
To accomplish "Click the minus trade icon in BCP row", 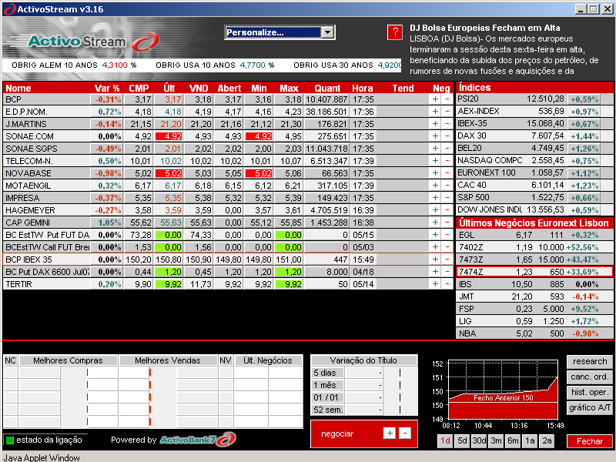I will pos(447,99).
